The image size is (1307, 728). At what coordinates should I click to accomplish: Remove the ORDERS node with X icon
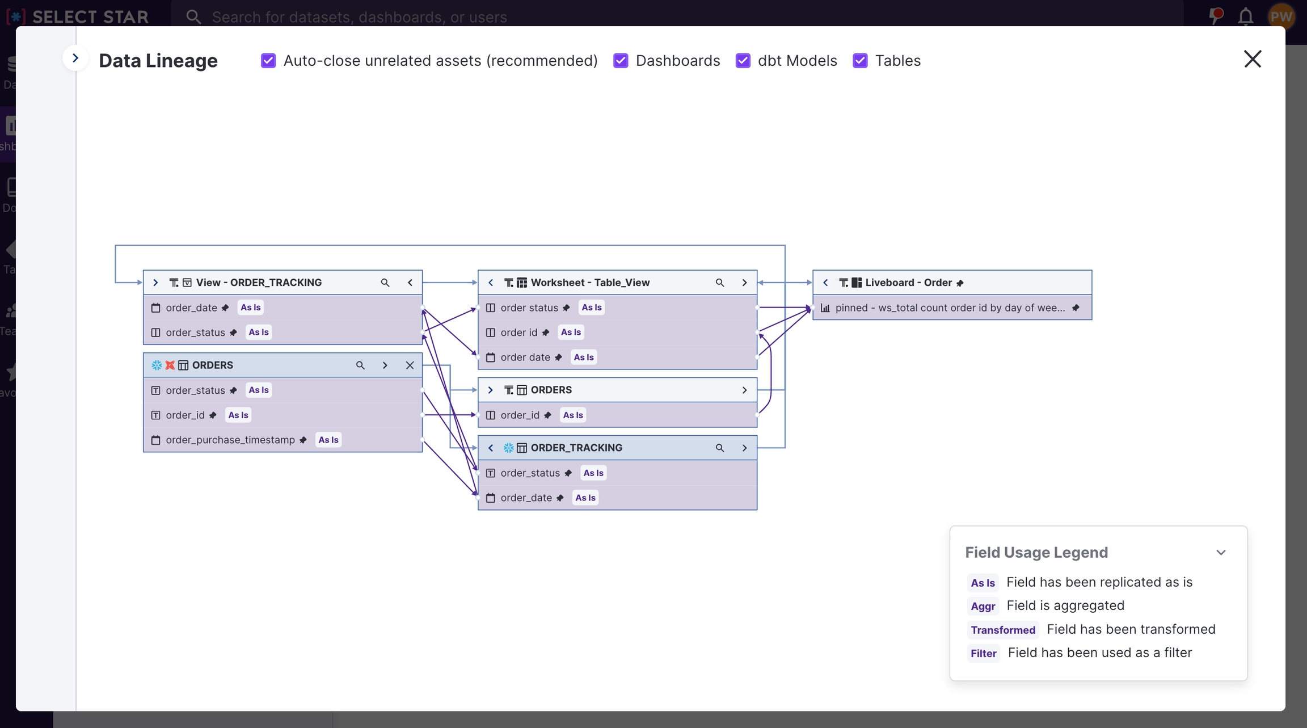(x=410, y=365)
